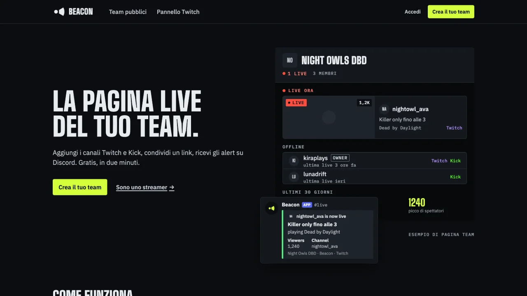Select the lunadrift member name
The image size is (527, 296).
click(315, 174)
